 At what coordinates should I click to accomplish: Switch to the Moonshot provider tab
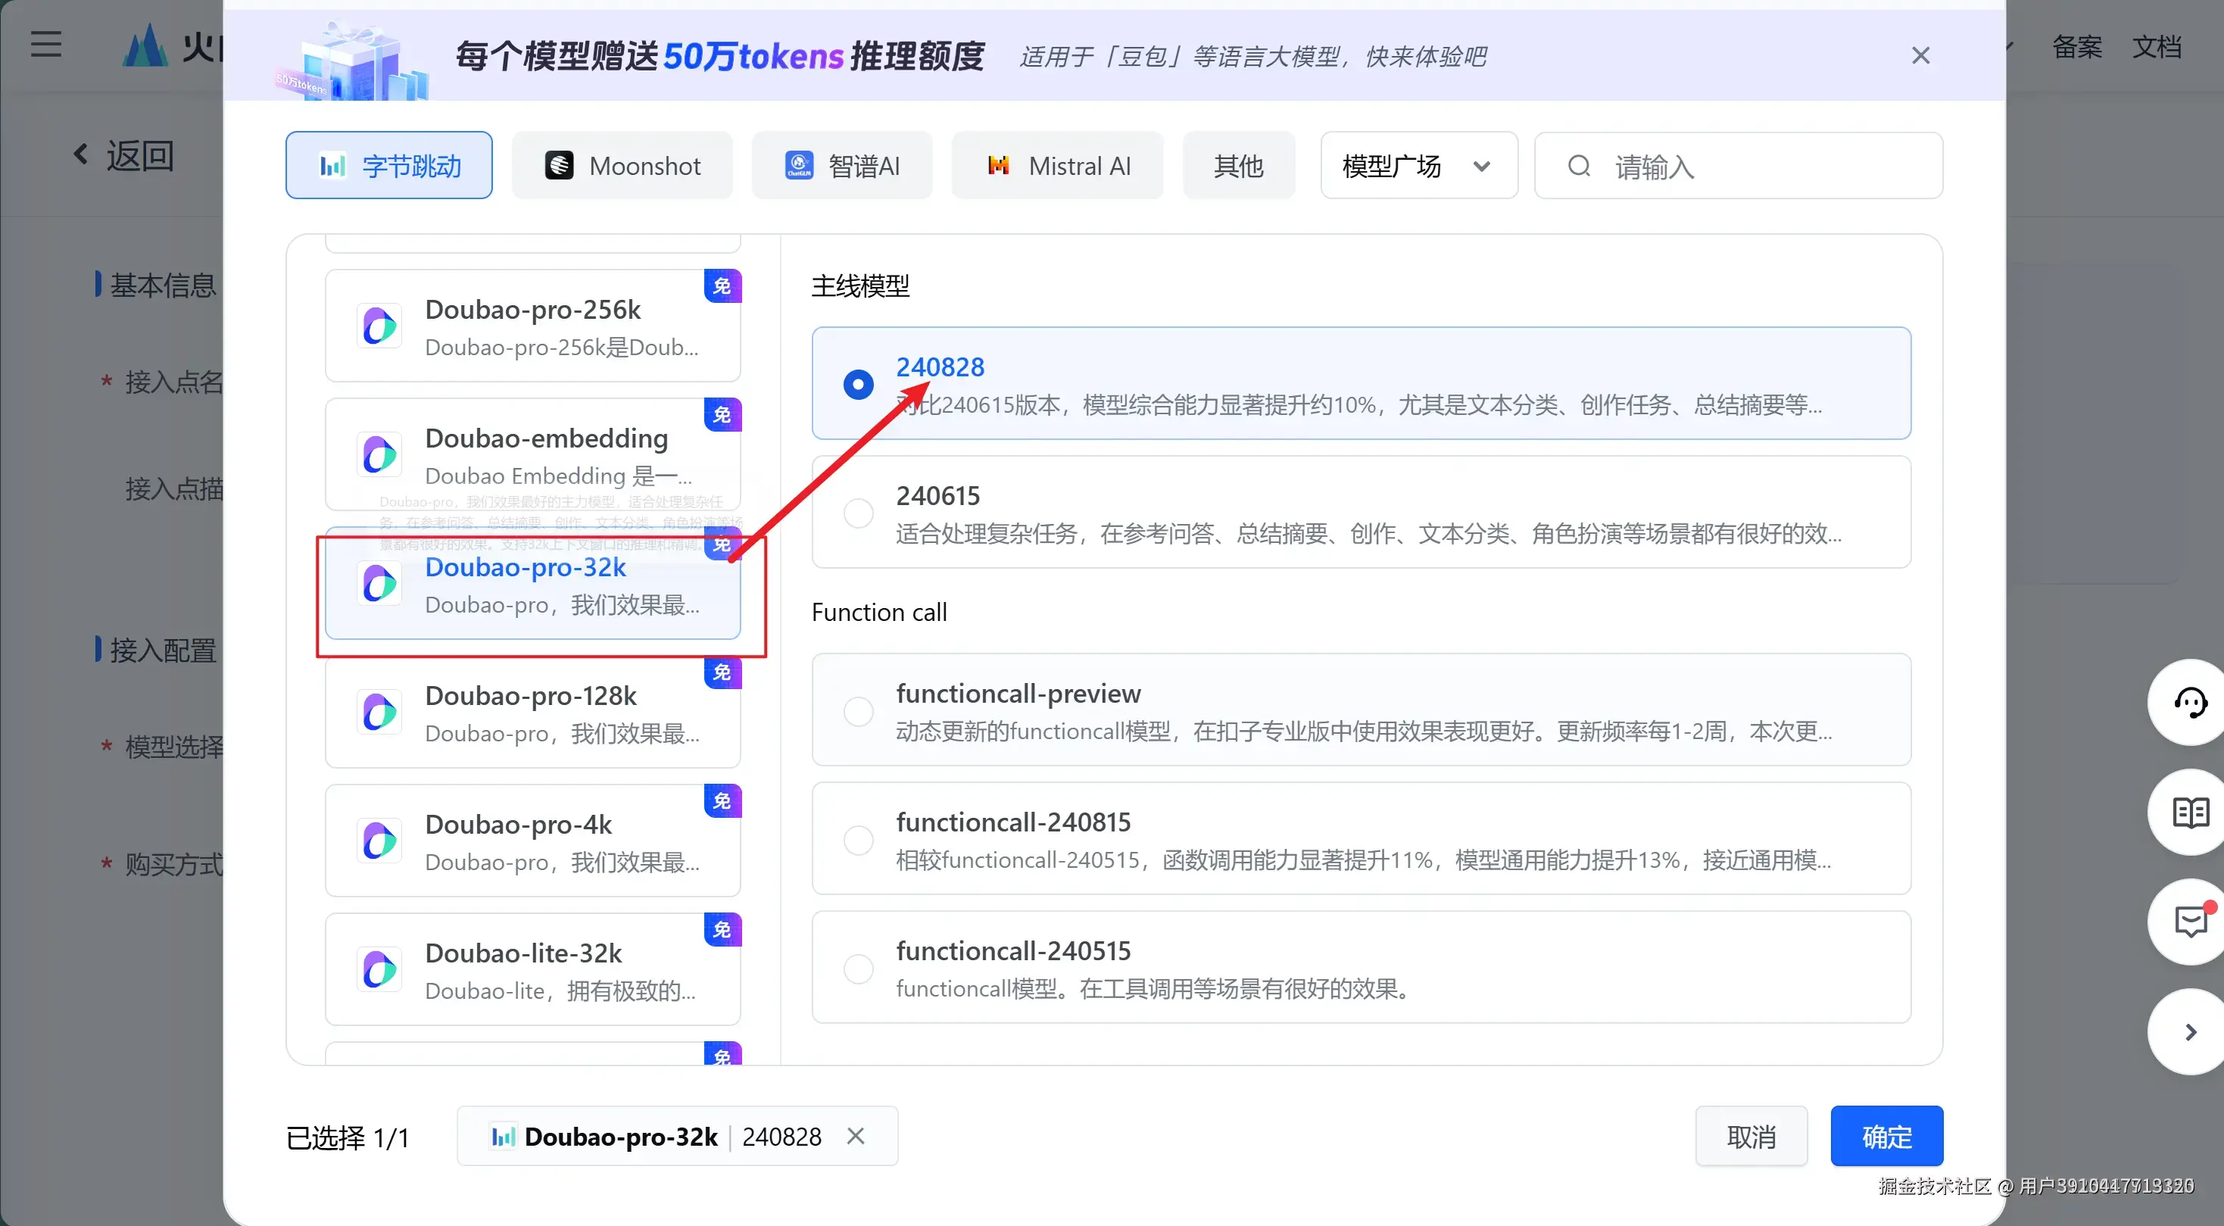[622, 166]
